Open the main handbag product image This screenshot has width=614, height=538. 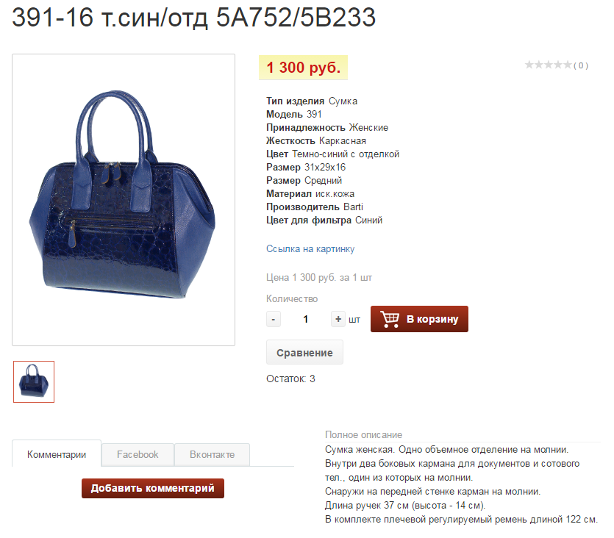click(124, 200)
